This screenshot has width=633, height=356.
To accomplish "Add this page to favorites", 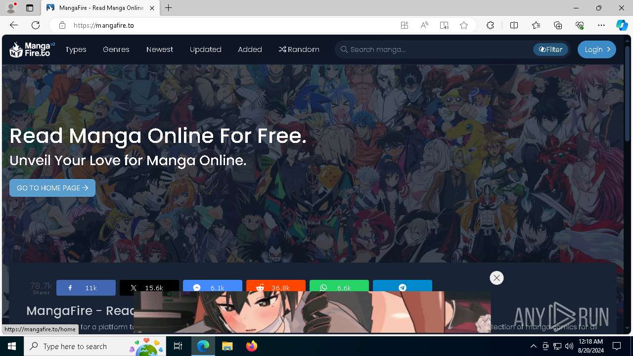I will point(464,25).
